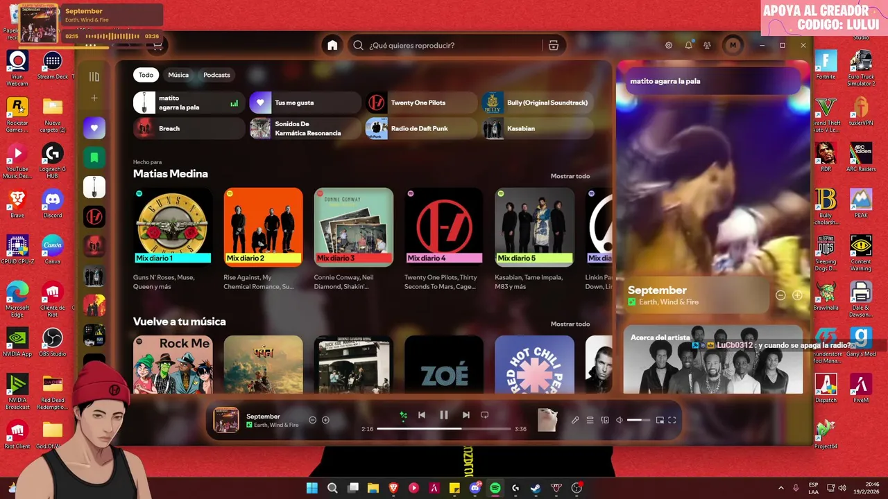Open the ZOÉ album card
Viewport: 888px width, 499px height.
click(443, 365)
